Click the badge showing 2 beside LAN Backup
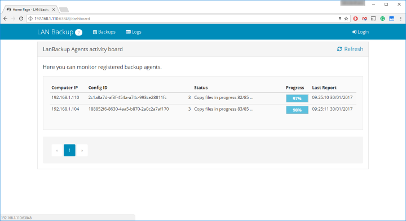The image size is (406, 221). pyautogui.click(x=79, y=32)
